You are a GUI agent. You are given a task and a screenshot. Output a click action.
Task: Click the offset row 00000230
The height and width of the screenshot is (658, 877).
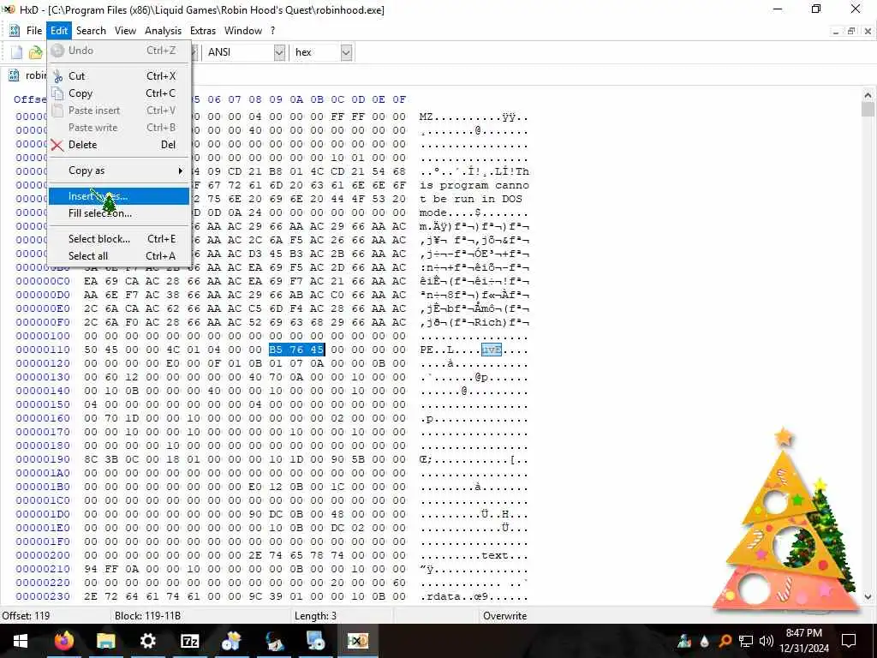click(43, 596)
